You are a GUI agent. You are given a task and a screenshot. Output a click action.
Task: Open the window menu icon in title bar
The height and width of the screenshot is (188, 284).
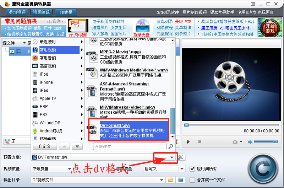(x=253, y=4)
